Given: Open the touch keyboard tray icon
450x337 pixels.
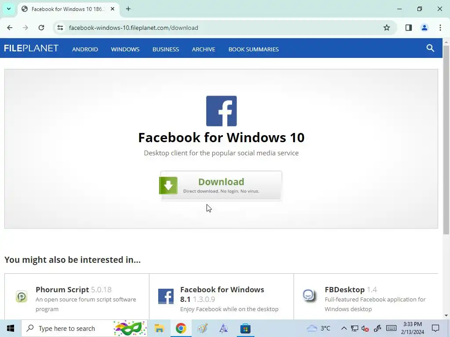Looking at the screenshot, I should pos(391,328).
